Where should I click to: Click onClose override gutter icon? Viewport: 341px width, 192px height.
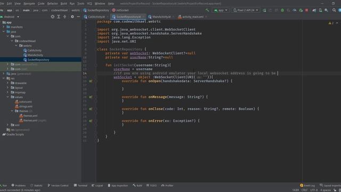tap(91, 109)
